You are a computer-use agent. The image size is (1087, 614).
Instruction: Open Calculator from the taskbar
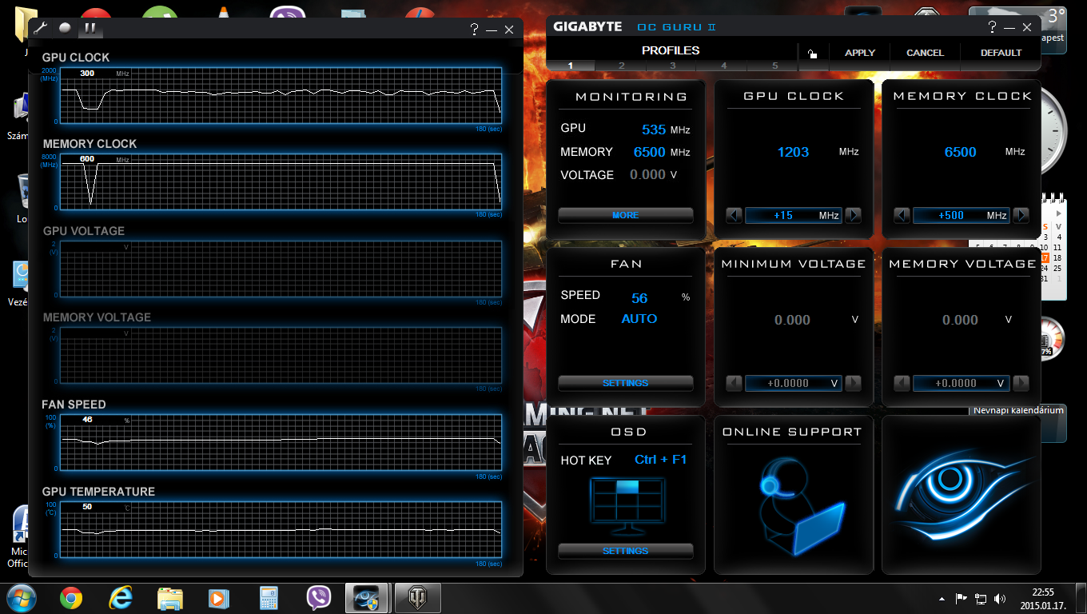pyautogui.click(x=269, y=598)
